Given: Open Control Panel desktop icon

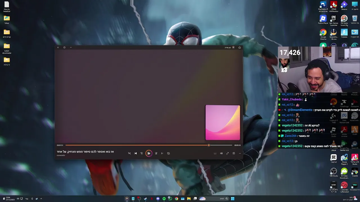Looking at the screenshot, I should 355,34.
